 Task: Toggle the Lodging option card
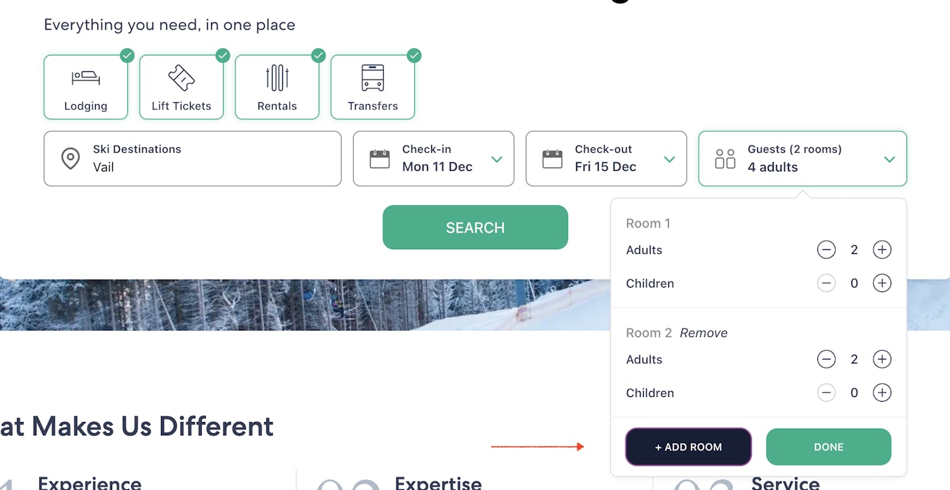[x=86, y=87]
